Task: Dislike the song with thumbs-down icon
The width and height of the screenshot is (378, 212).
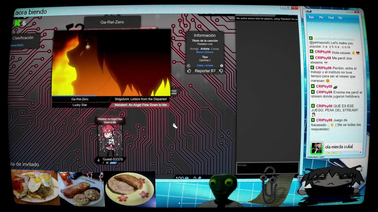Action: [x=221, y=71]
